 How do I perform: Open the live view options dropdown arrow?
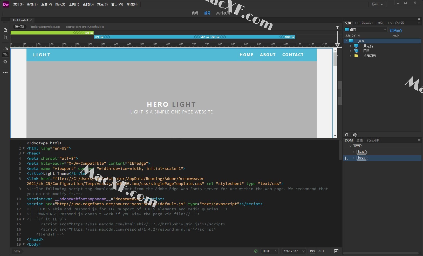(235, 13)
